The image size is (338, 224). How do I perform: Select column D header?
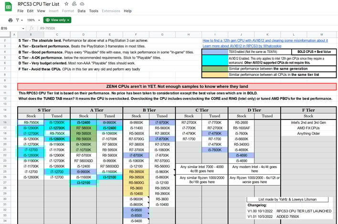tap(84, 34)
